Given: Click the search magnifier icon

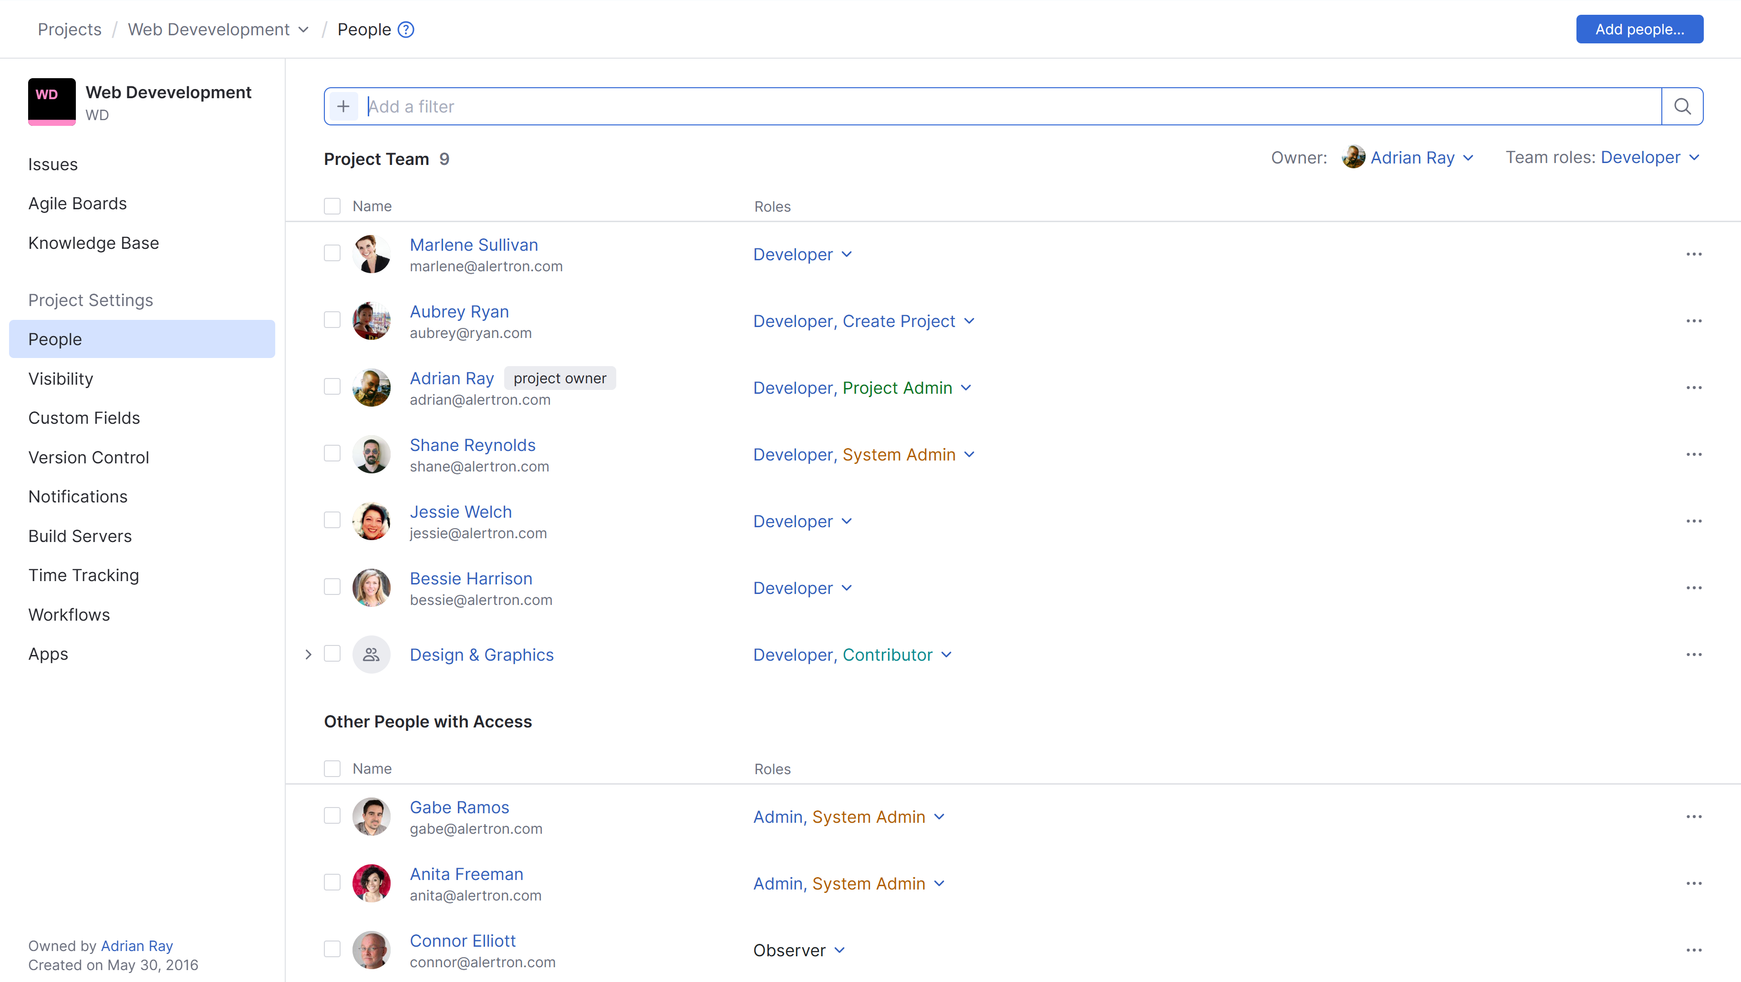Looking at the screenshot, I should point(1681,106).
